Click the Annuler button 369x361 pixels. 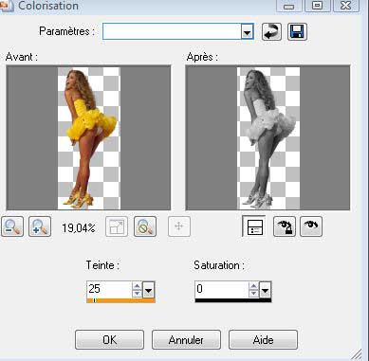(x=186, y=340)
